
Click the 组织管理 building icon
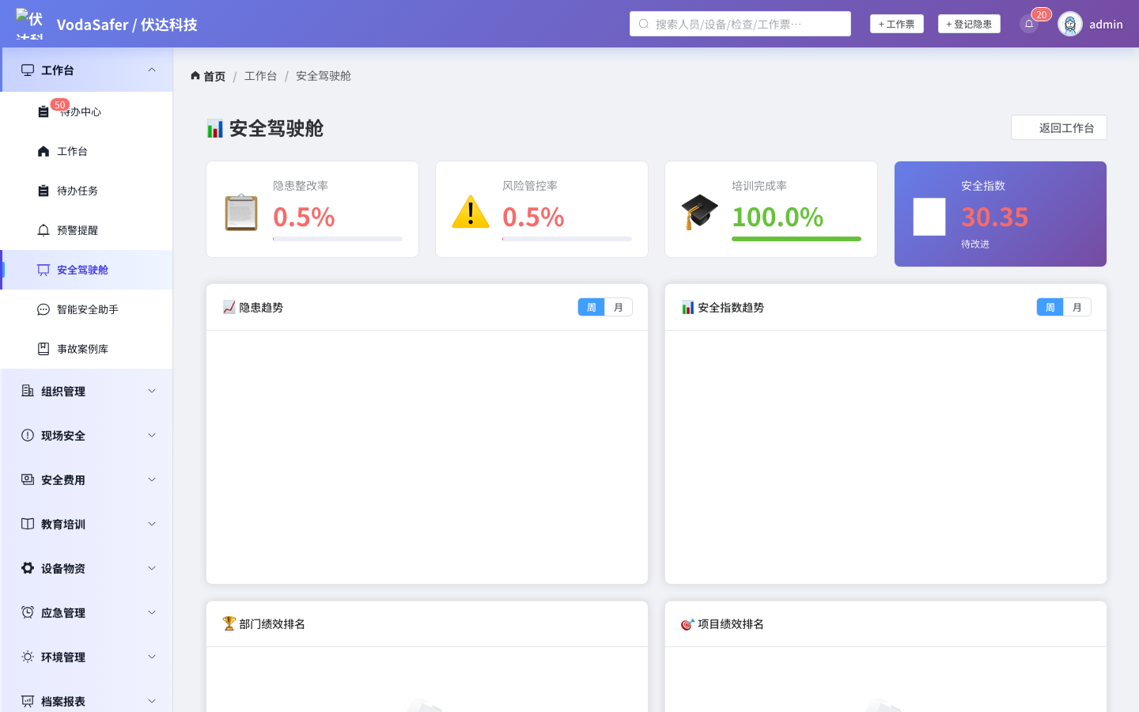(28, 391)
